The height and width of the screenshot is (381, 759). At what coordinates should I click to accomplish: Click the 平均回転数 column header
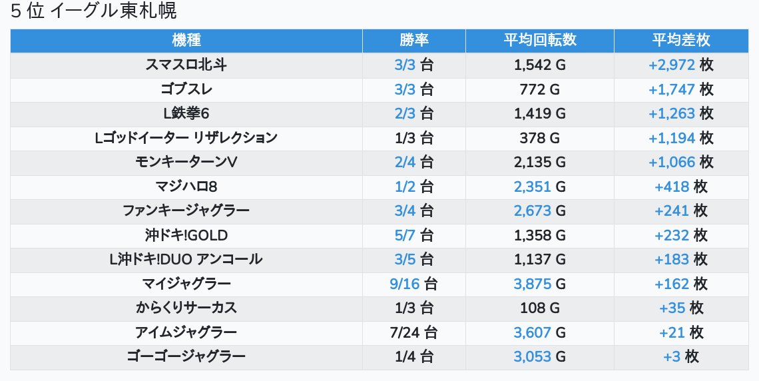point(539,40)
